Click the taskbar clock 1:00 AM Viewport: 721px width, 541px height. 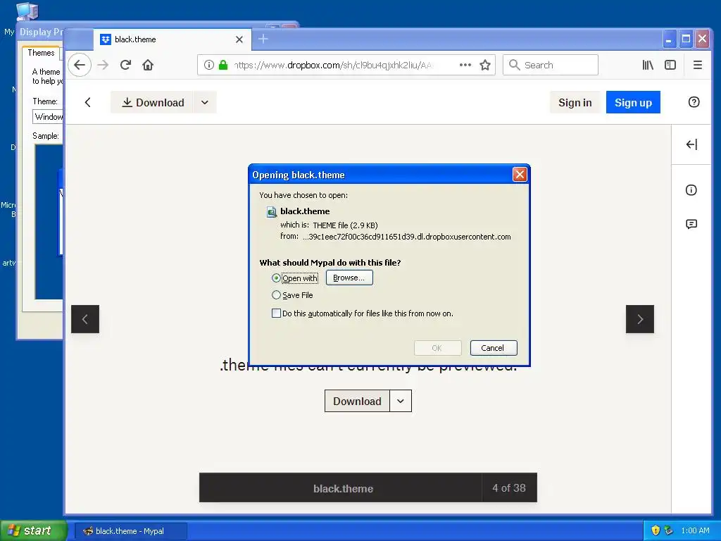click(x=695, y=530)
